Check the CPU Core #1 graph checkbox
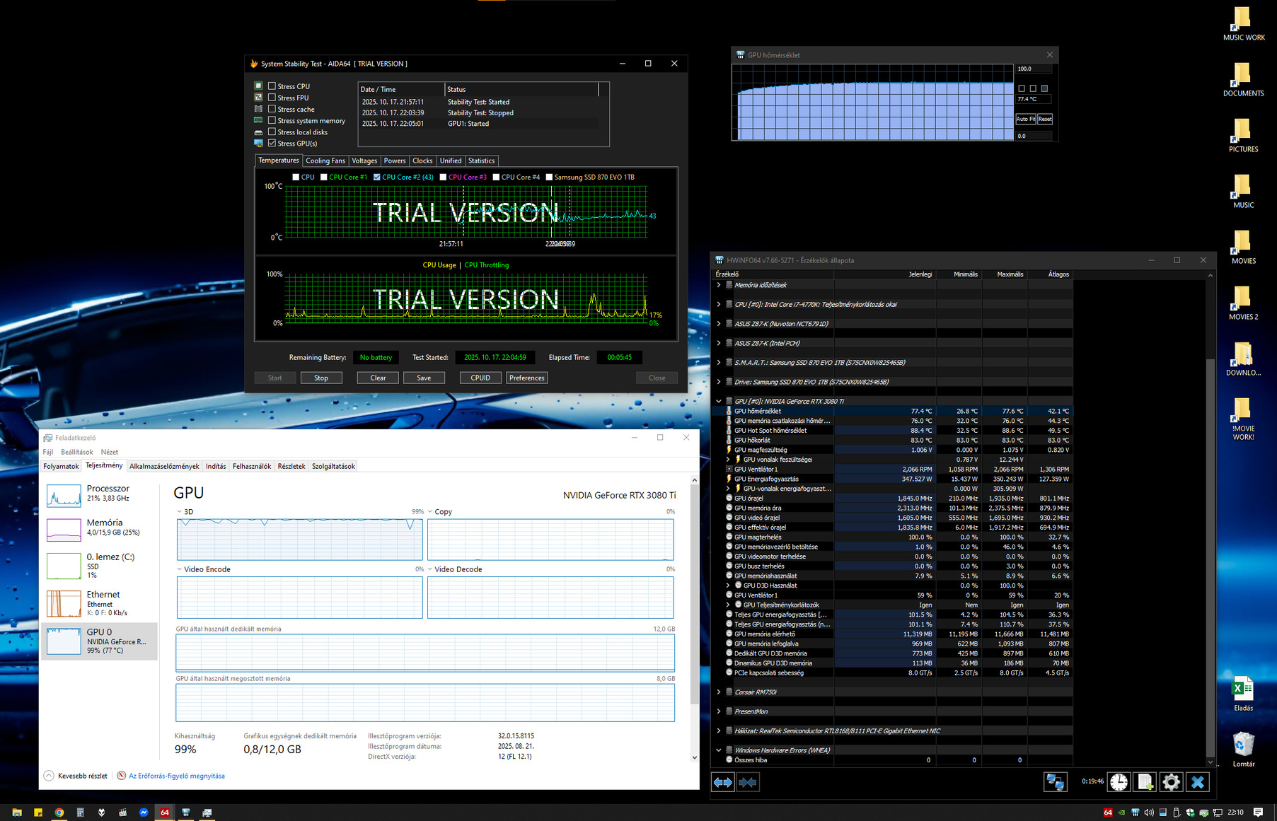The width and height of the screenshot is (1277, 821). pos(323,177)
